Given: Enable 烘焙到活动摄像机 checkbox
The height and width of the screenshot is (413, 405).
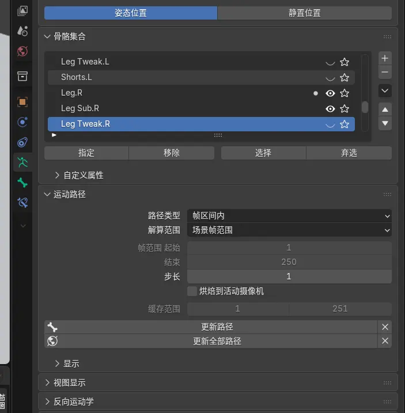Looking at the screenshot, I should (192, 291).
